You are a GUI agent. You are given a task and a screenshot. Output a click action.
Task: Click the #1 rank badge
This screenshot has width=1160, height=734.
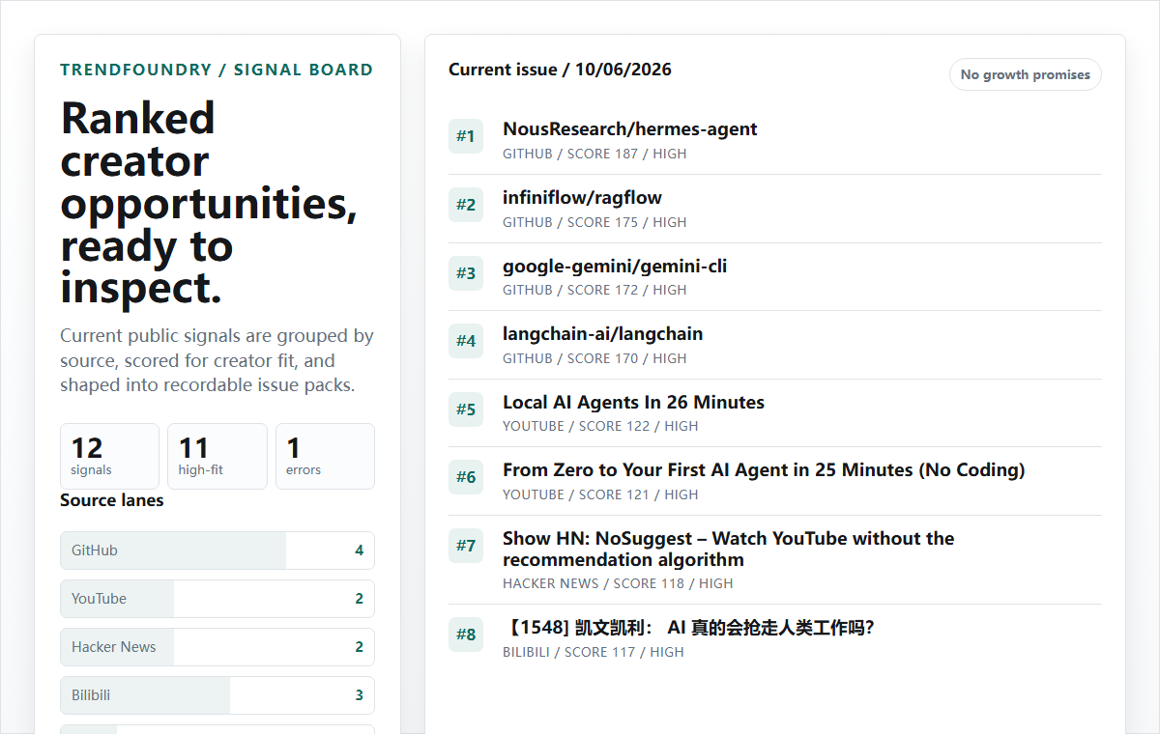point(466,136)
